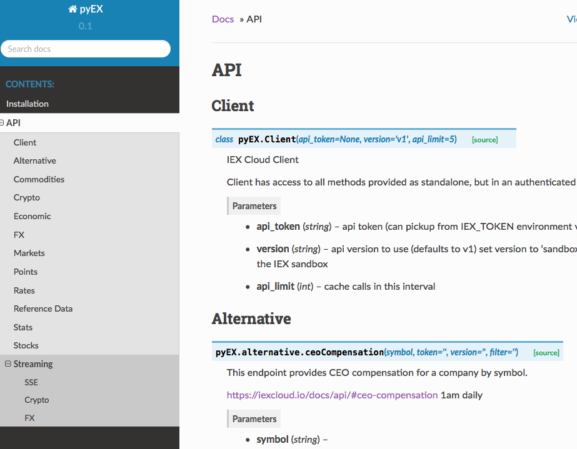Open the Markets sidebar item
The height and width of the screenshot is (449, 577).
click(29, 253)
